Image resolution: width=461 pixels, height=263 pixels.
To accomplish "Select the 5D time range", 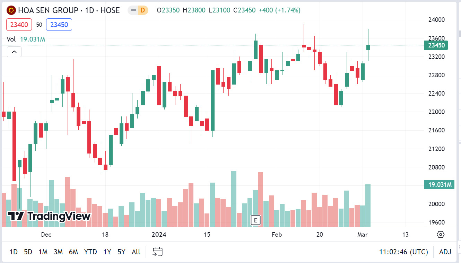I will pyautogui.click(x=28, y=252).
